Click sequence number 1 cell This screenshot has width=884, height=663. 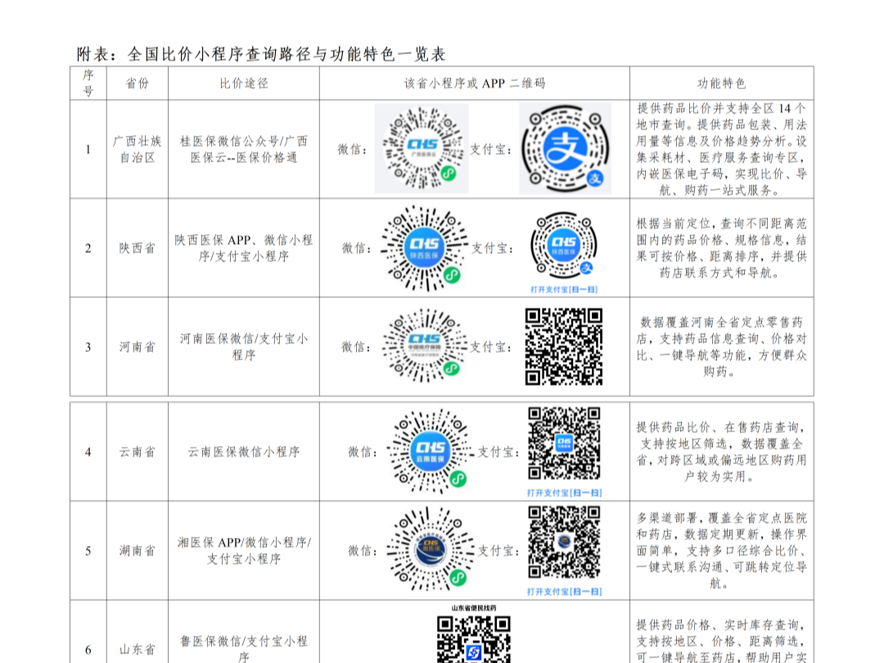point(88,150)
